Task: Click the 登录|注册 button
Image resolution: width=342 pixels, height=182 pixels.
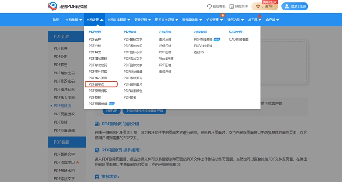Action: [x=295, y=6]
